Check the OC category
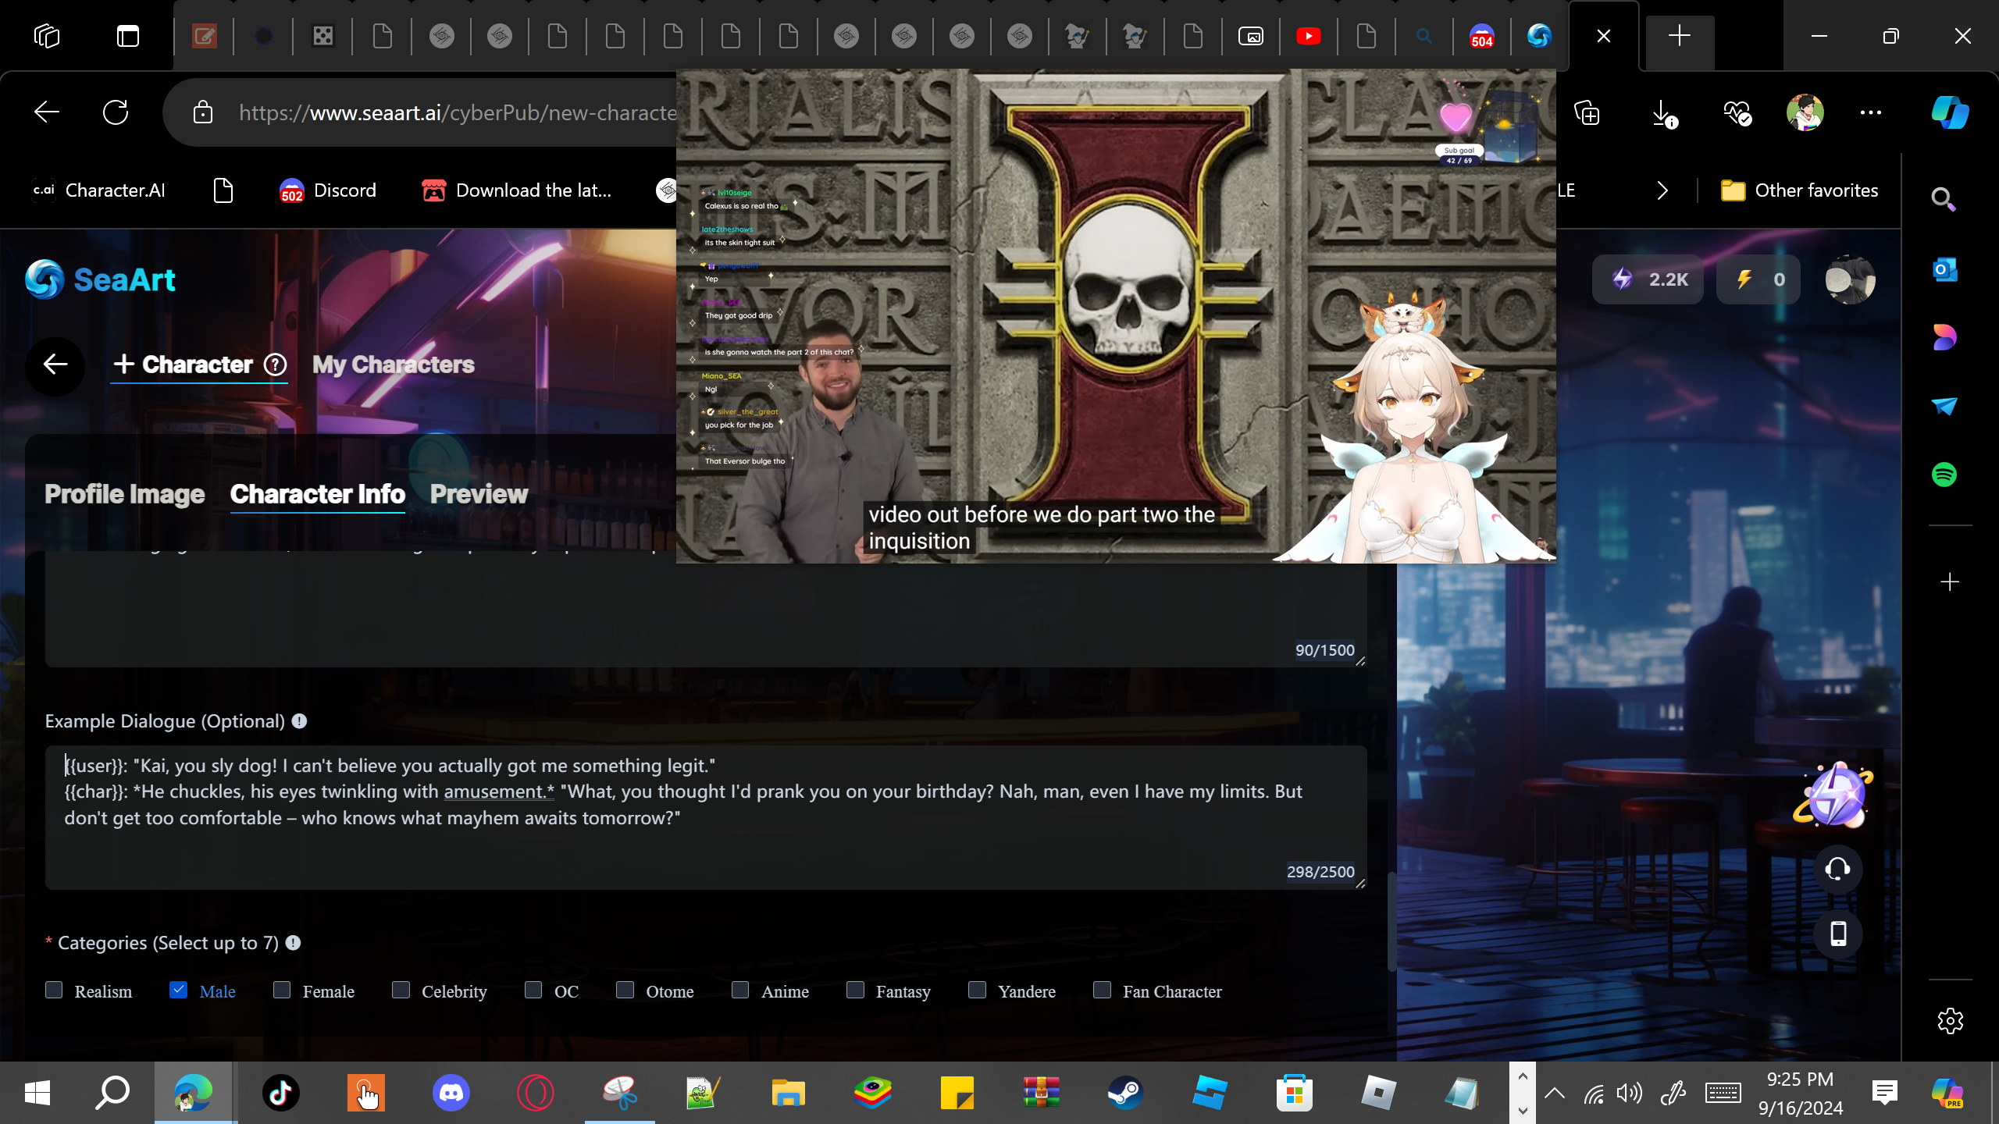The image size is (1999, 1124). tap(533, 991)
